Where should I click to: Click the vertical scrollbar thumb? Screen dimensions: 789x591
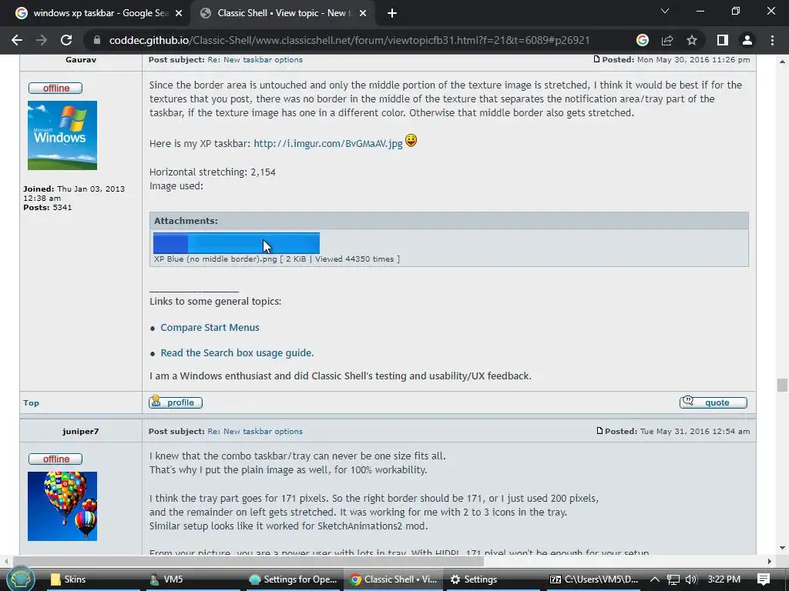point(782,385)
